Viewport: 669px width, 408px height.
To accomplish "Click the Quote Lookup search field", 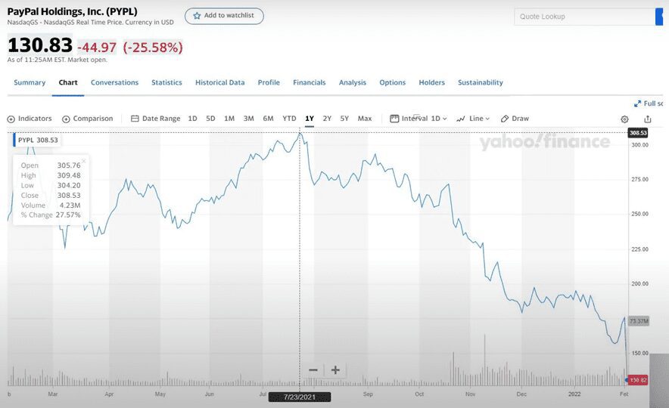I will 583,17.
